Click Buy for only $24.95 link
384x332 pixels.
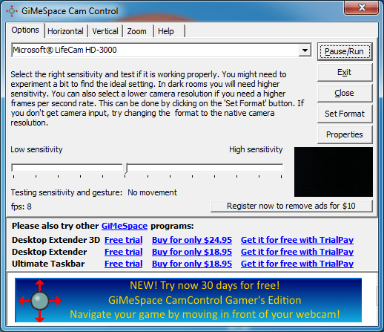pos(192,240)
